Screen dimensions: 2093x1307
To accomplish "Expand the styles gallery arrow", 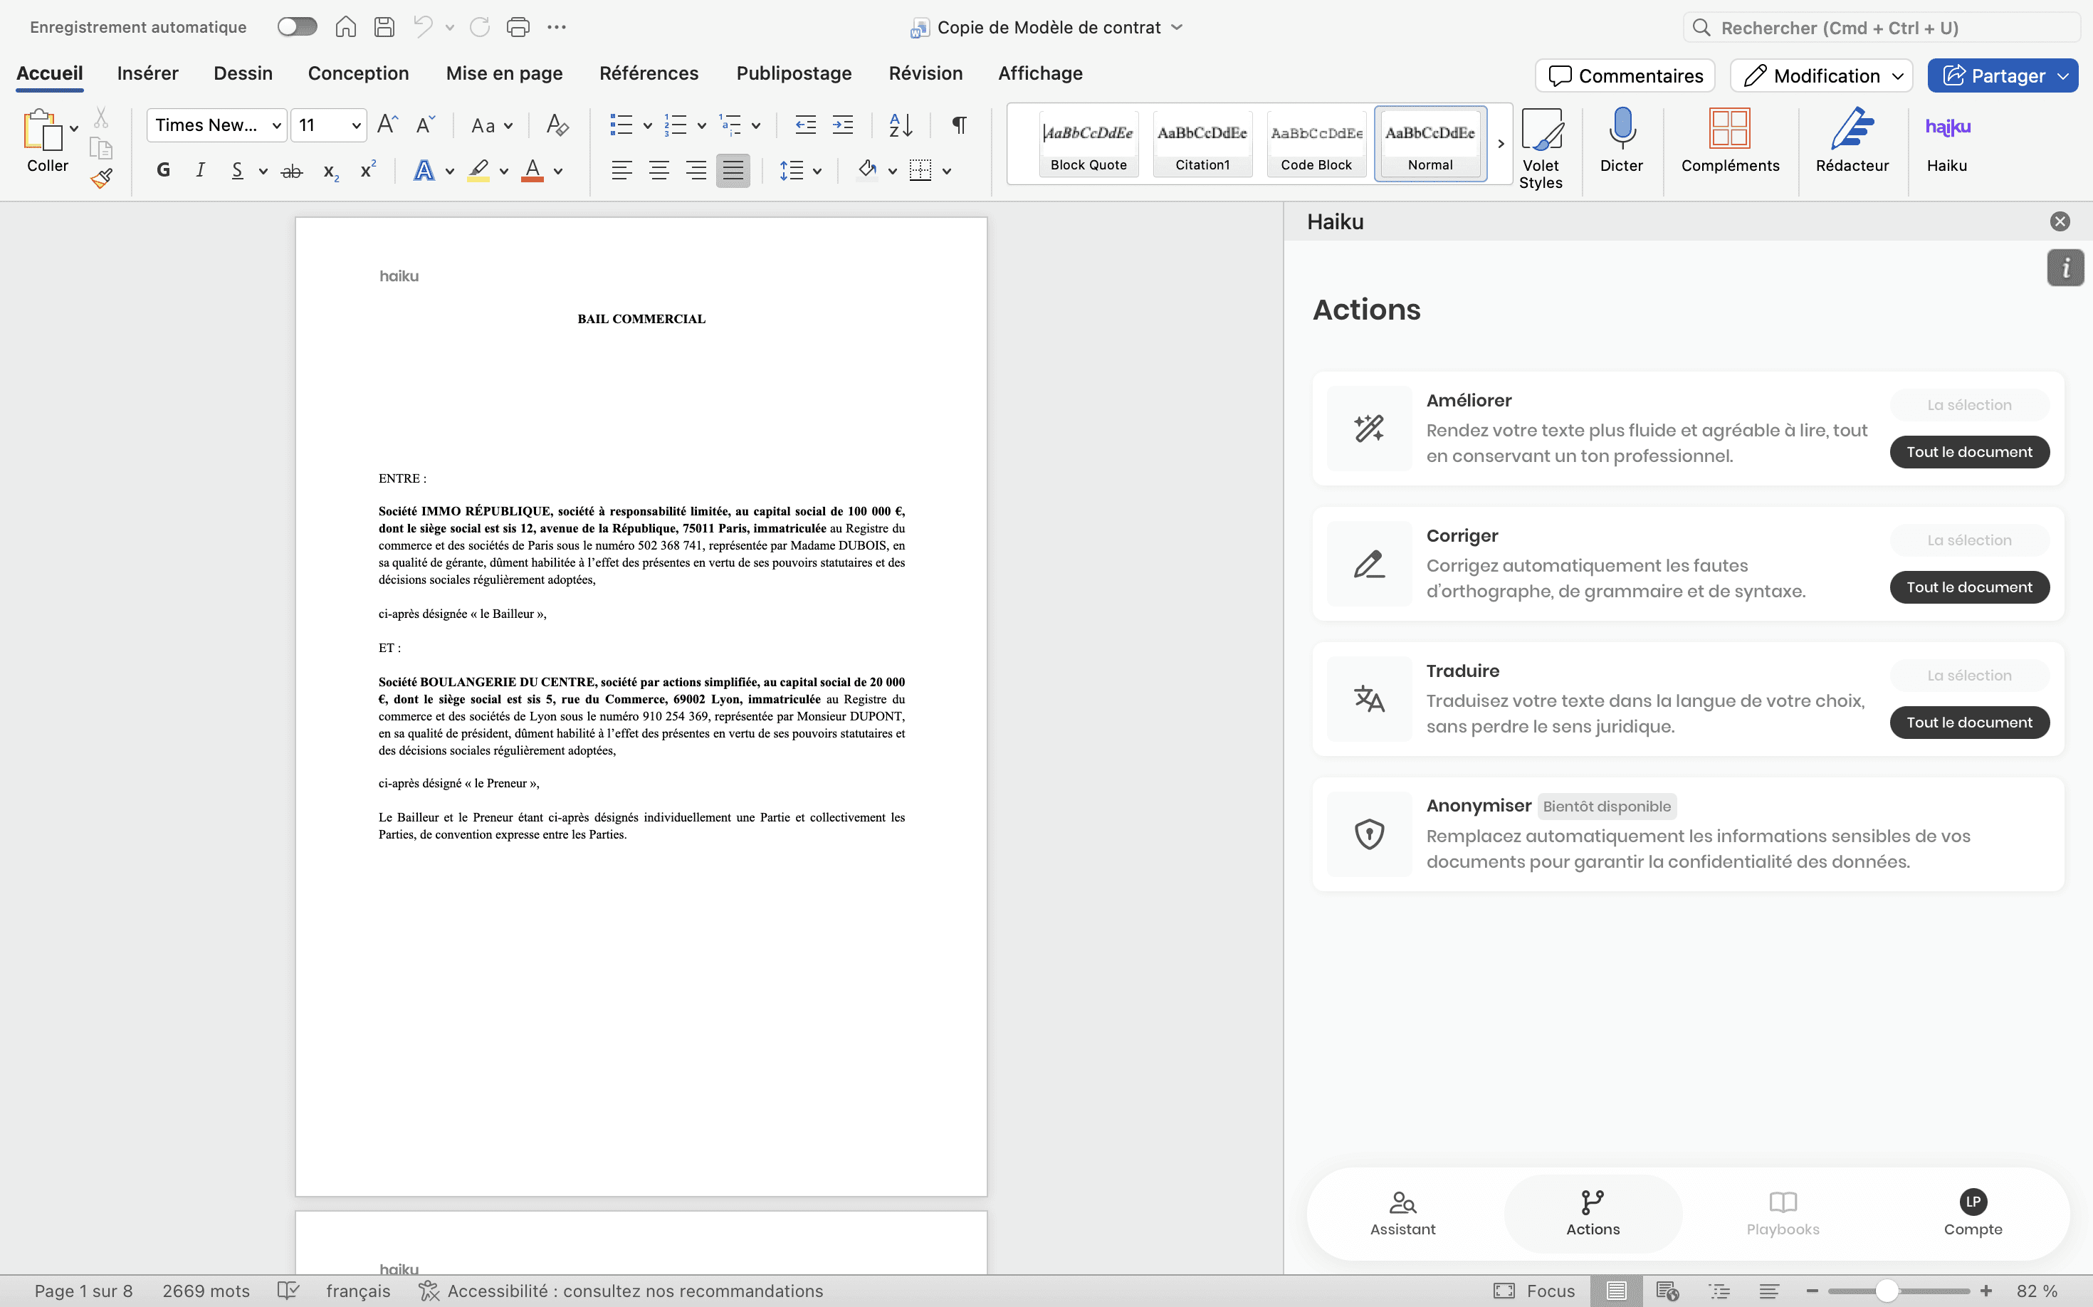I will click(x=1500, y=144).
